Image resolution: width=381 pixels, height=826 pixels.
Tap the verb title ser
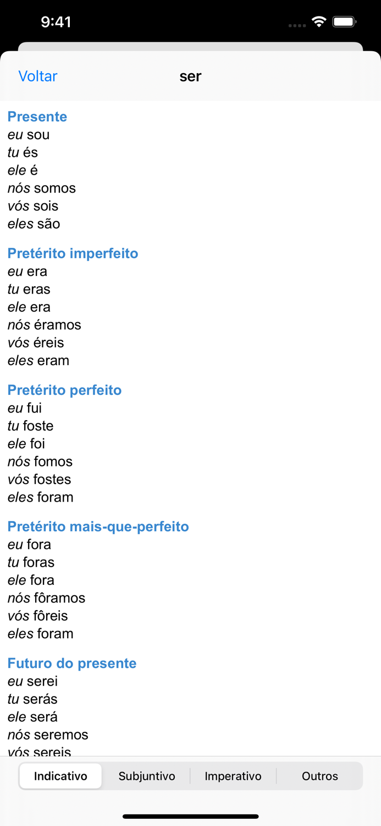[x=190, y=76]
